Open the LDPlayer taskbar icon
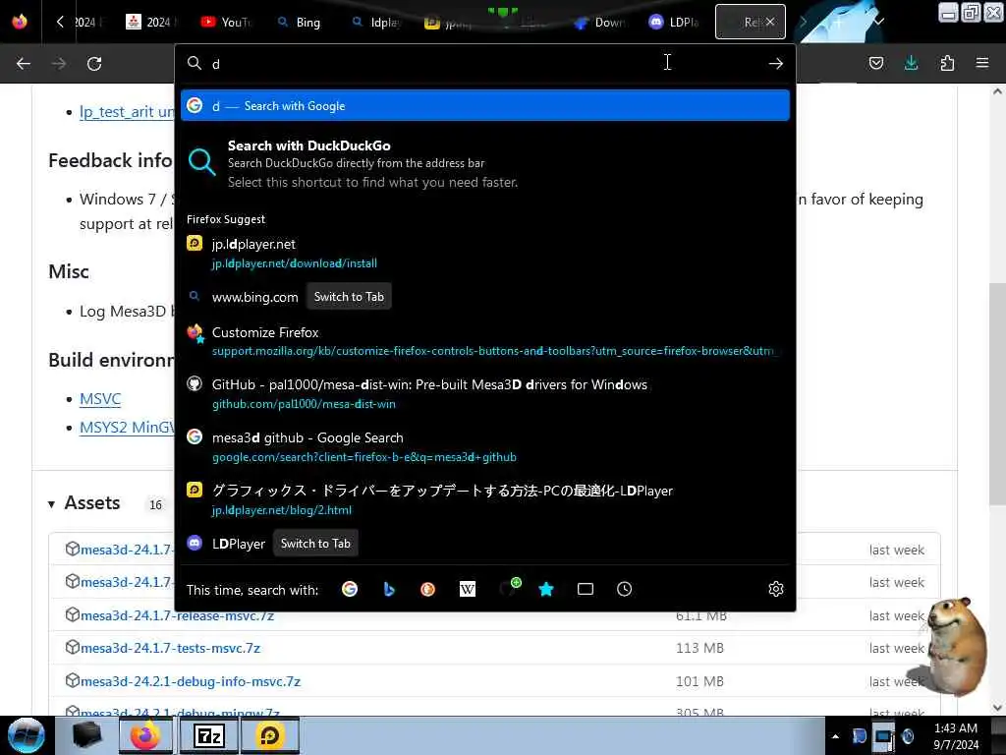Screen dimensions: 1006x755 click(x=269, y=735)
